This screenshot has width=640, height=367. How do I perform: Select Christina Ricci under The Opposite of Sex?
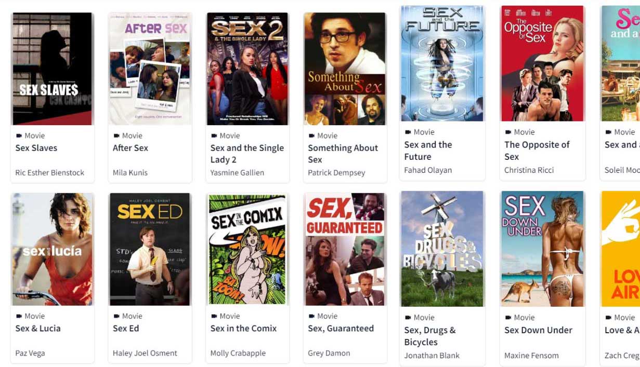pos(529,170)
